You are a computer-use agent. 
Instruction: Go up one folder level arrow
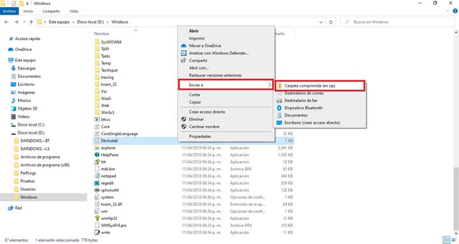click(x=31, y=22)
